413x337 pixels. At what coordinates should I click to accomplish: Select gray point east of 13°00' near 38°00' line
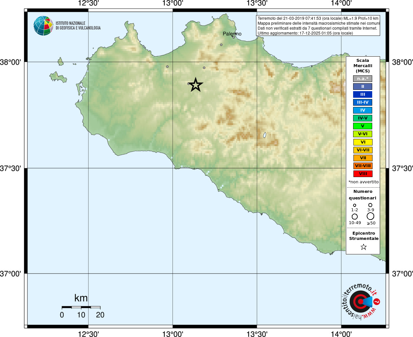pos(204,68)
